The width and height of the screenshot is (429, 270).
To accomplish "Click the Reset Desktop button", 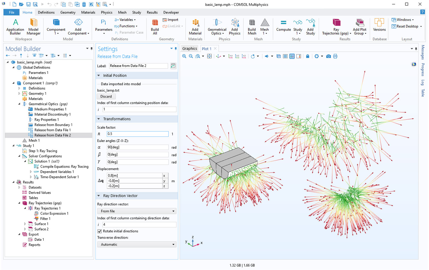I will click(x=407, y=26).
